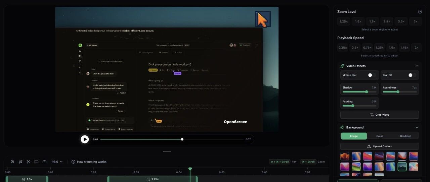430x182 pixels.
Task: Switch to the Image background tab
Action: coord(354,136)
